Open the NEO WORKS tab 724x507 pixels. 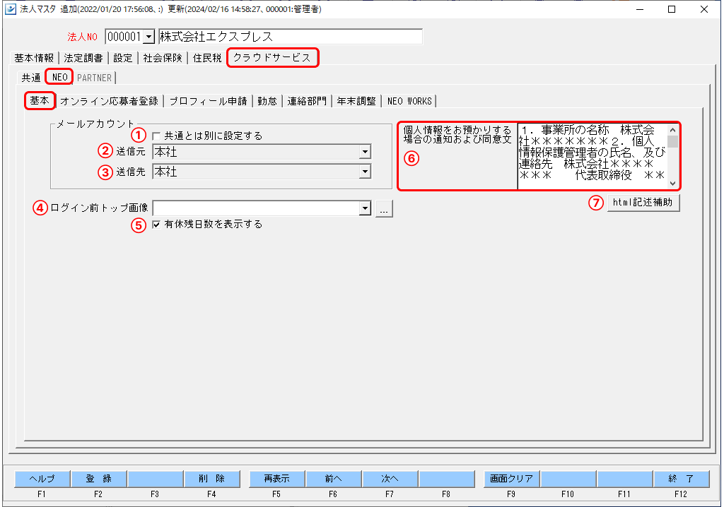409,102
